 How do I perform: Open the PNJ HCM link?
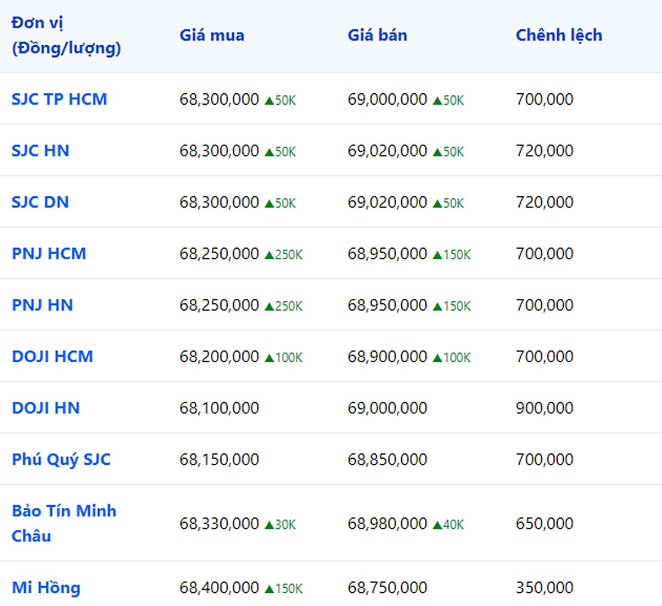pos(49,254)
